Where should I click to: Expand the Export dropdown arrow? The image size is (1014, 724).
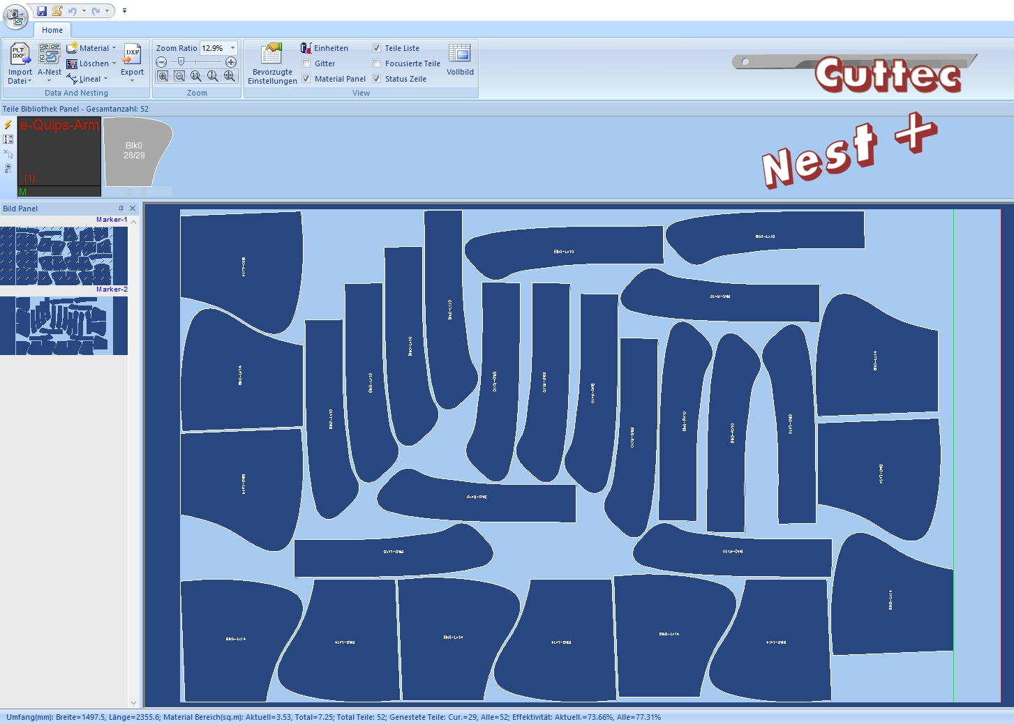(x=132, y=81)
